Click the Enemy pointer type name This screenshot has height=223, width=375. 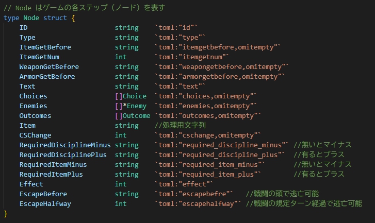tap(137, 106)
